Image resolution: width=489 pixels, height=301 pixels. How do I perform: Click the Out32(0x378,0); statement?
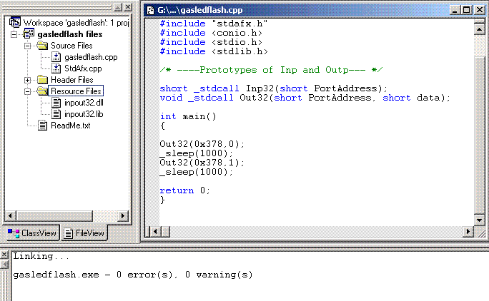click(x=202, y=144)
